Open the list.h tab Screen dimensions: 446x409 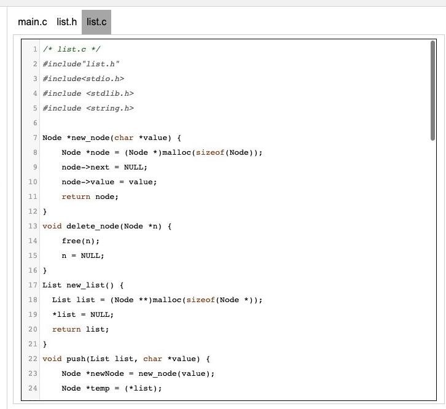[66, 22]
